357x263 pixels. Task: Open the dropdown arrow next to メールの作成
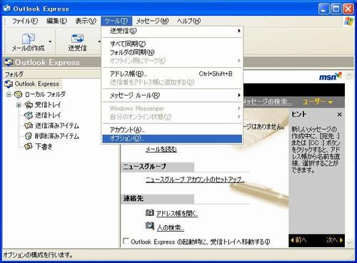[x=50, y=42]
